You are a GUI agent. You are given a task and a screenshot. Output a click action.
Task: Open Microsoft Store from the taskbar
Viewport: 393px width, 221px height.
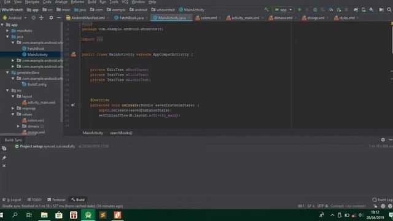(59, 215)
